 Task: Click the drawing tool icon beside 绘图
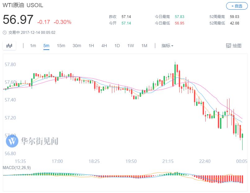point(229,46)
